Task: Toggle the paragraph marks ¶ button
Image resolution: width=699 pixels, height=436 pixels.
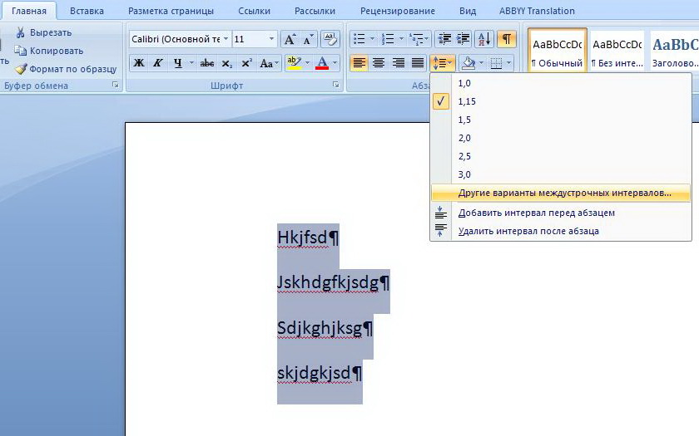Action: [505, 39]
